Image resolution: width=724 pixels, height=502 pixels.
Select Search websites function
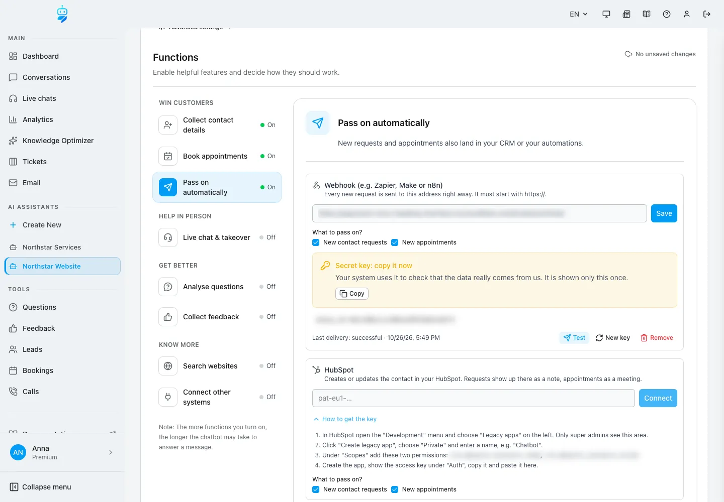(217, 366)
